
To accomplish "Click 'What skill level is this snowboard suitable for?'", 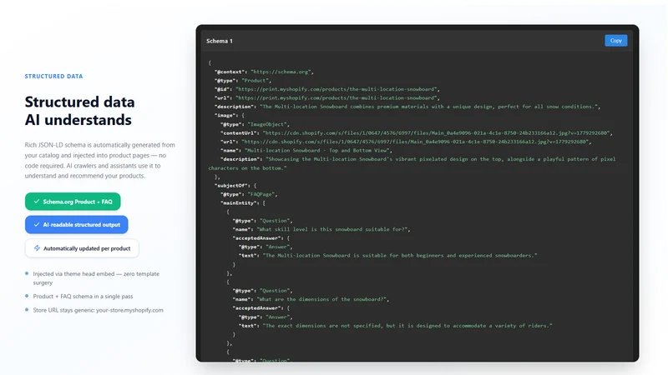I will coord(332,230).
